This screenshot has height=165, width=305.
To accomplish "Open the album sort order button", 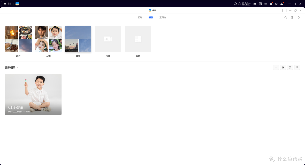I will (x=290, y=67).
